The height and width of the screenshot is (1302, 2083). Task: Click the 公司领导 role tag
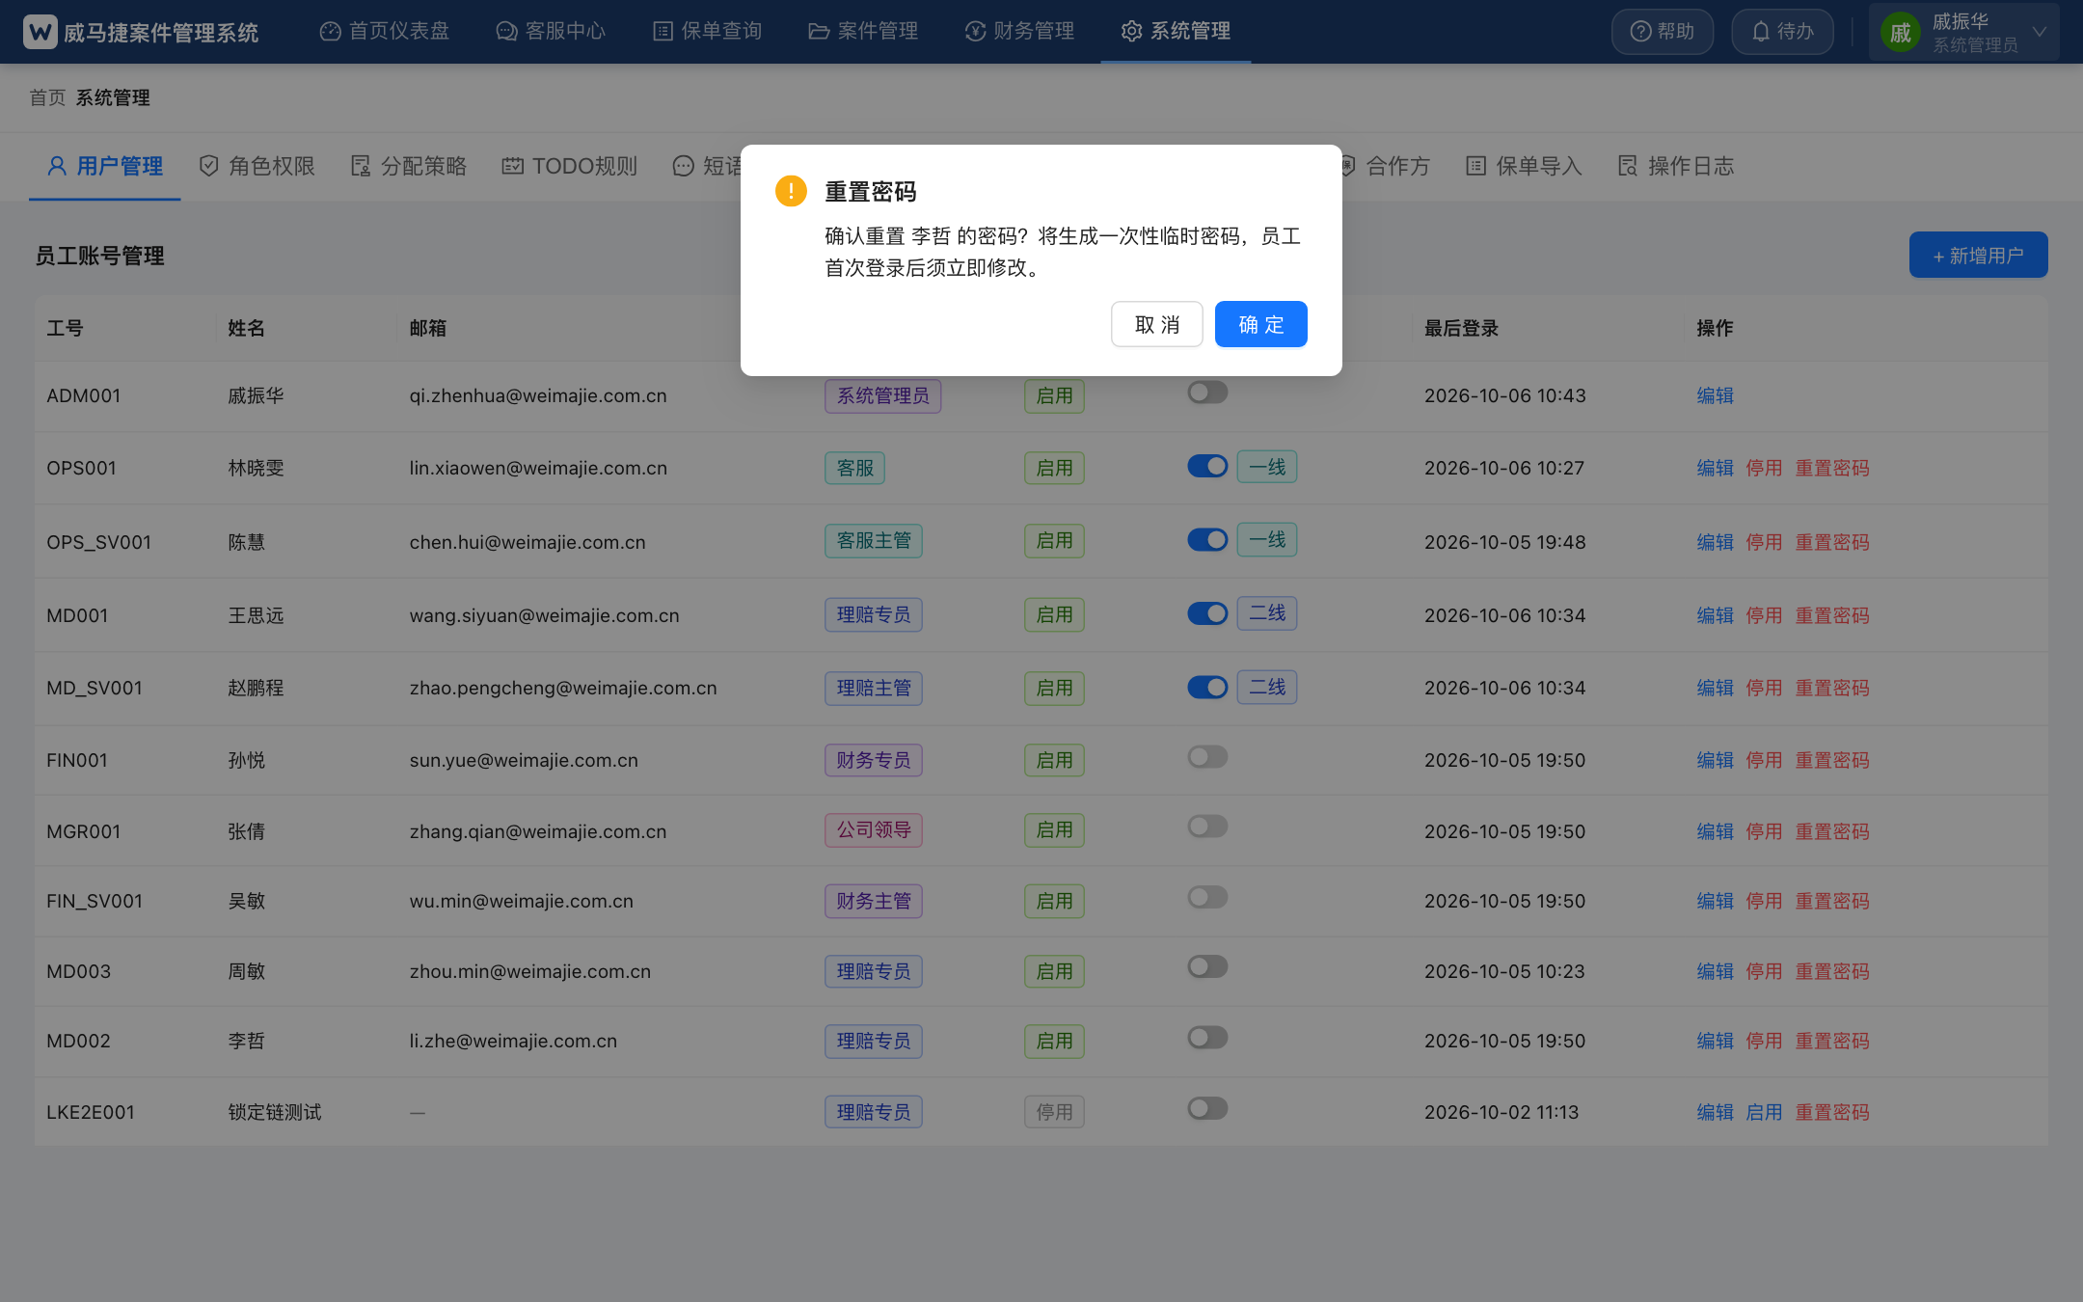(x=874, y=830)
